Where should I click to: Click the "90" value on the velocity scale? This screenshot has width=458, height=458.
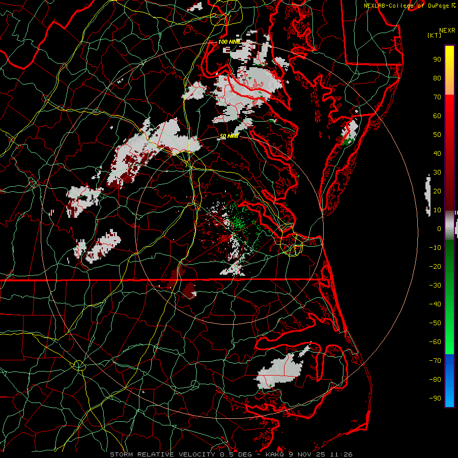point(437,60)
